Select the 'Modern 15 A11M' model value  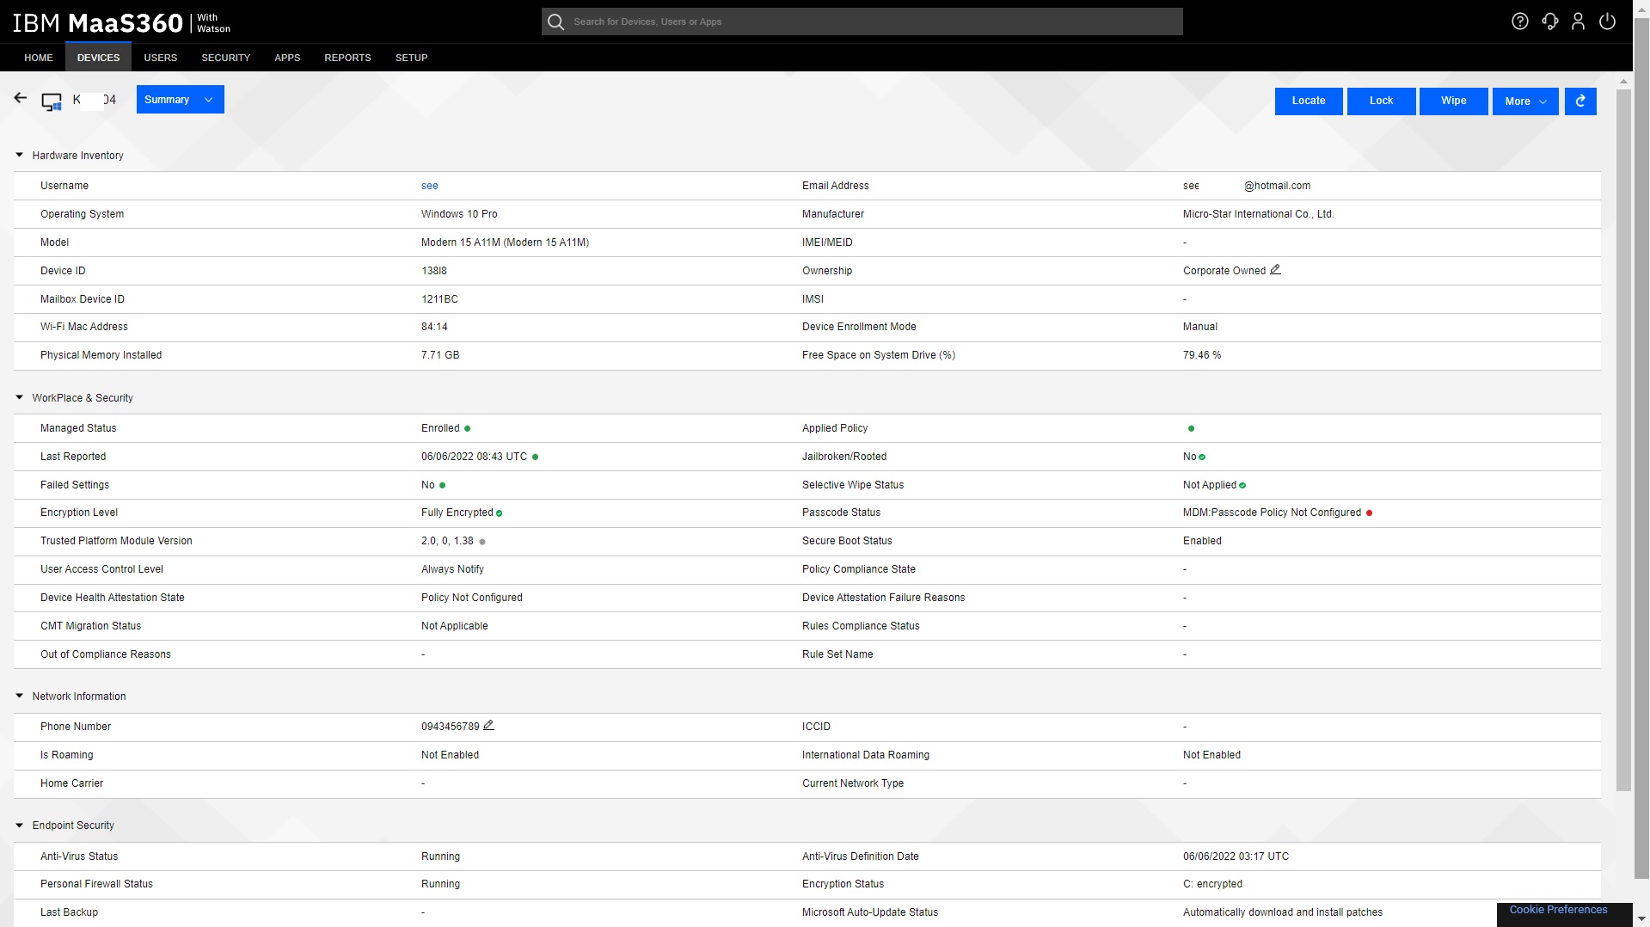505,242
